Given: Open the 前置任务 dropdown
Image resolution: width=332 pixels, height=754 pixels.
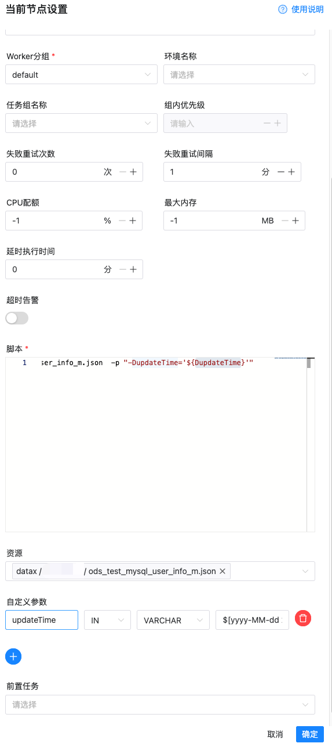Looking at the screenshot, I should (160, 705).
